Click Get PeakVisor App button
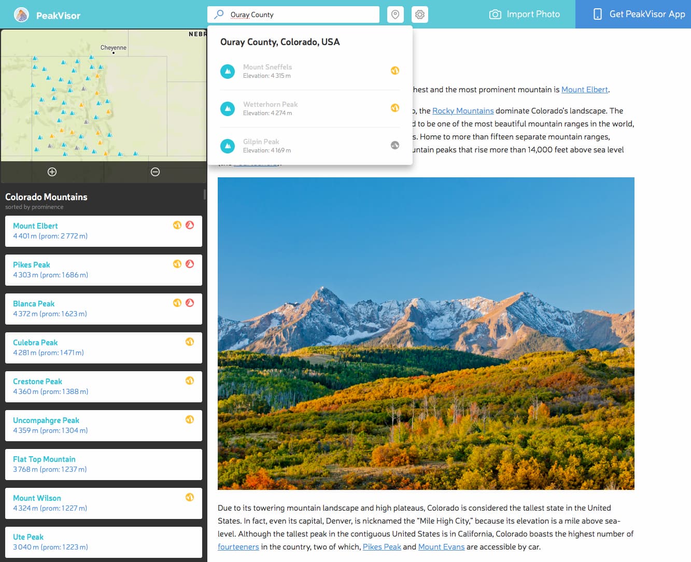This screenshot has width=691, height=562. (x=639, y=15)
